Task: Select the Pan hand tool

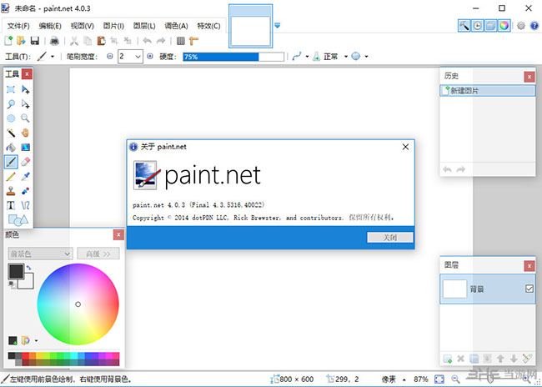Action: [25, 133]
